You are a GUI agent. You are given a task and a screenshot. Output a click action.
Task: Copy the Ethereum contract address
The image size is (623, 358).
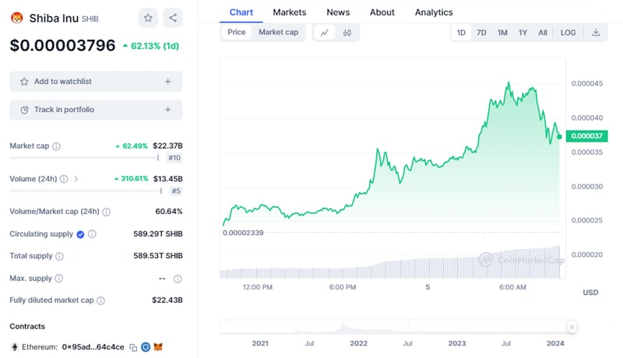133,346
